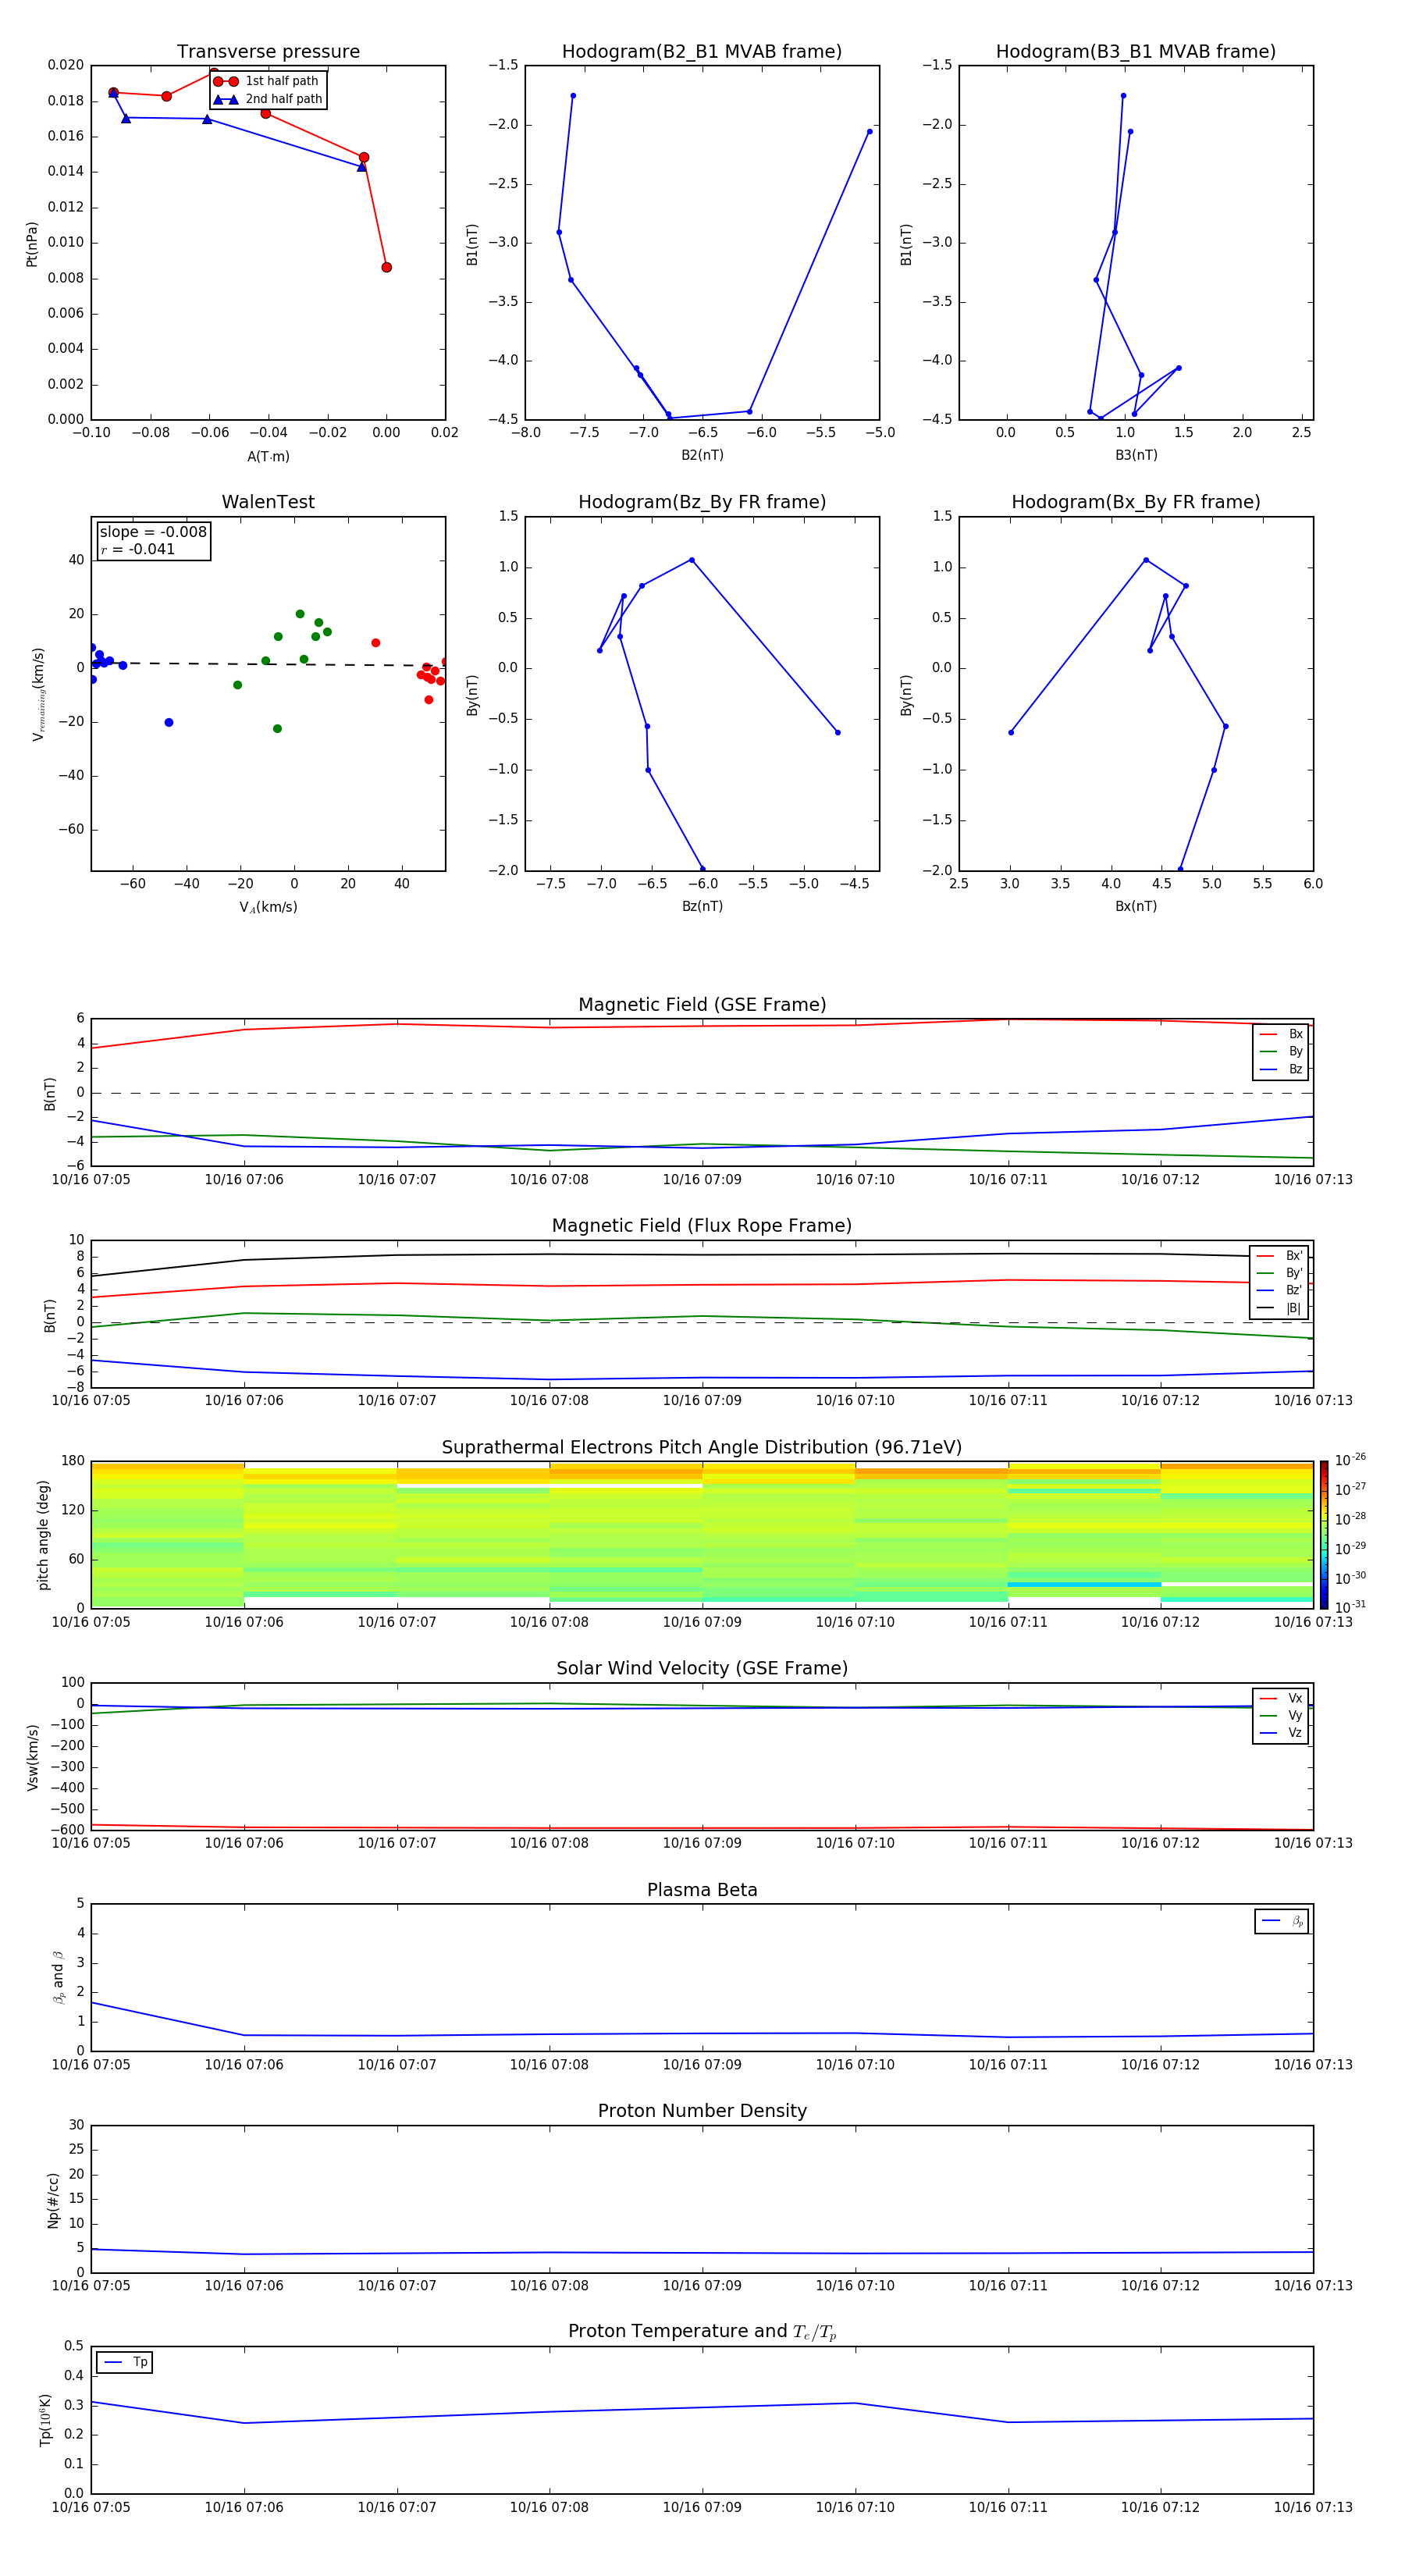Click the 'Magnetic Field (GSE Frame)' title
This screenshot has height=2576, width=1405.
[702, 1005]
